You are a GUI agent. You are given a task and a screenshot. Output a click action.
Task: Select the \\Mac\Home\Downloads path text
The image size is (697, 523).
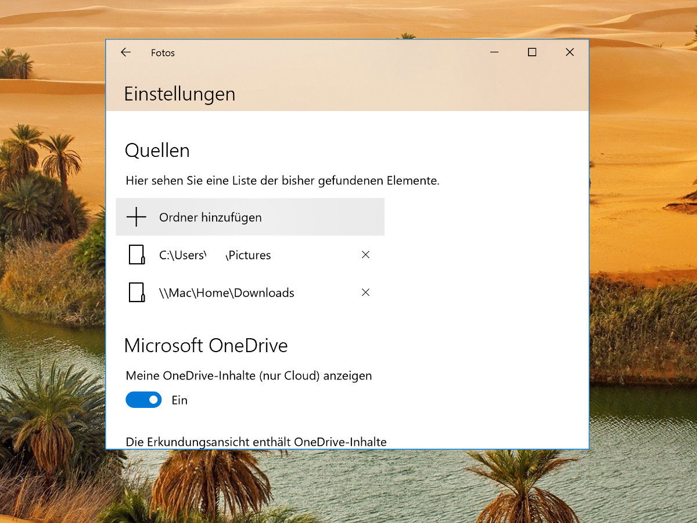coord(227,293)
